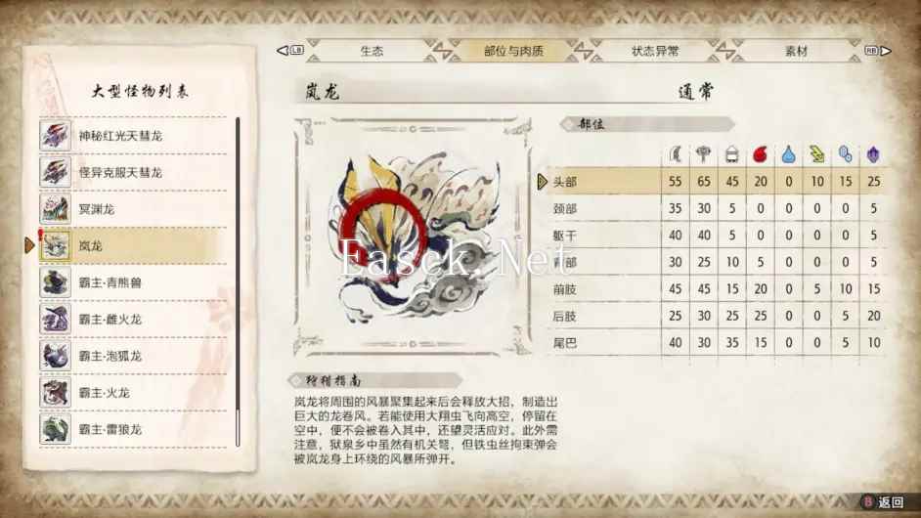Click the slashing damage column icon

pos(676,154)
